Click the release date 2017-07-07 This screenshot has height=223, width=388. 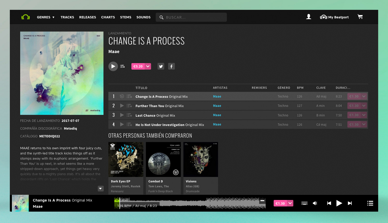pyautogui.click(x=70, y=121)
